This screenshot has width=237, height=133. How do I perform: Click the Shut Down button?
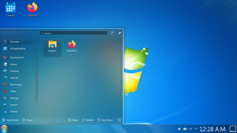(x=105, y=120)
